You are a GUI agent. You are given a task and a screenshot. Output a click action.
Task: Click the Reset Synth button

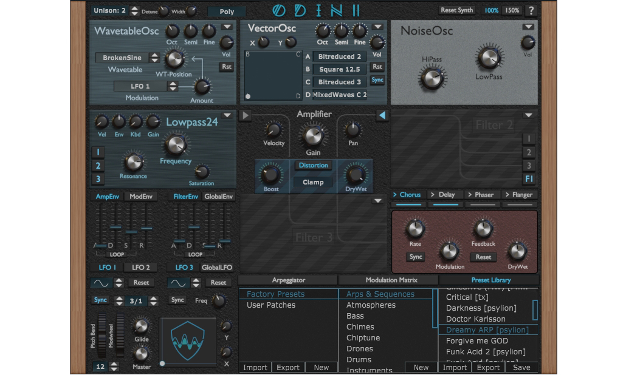(x=456, y=10)
